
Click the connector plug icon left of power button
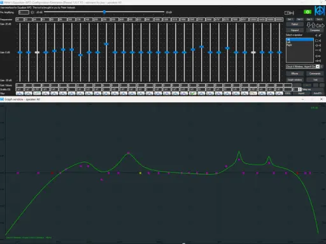289,13
